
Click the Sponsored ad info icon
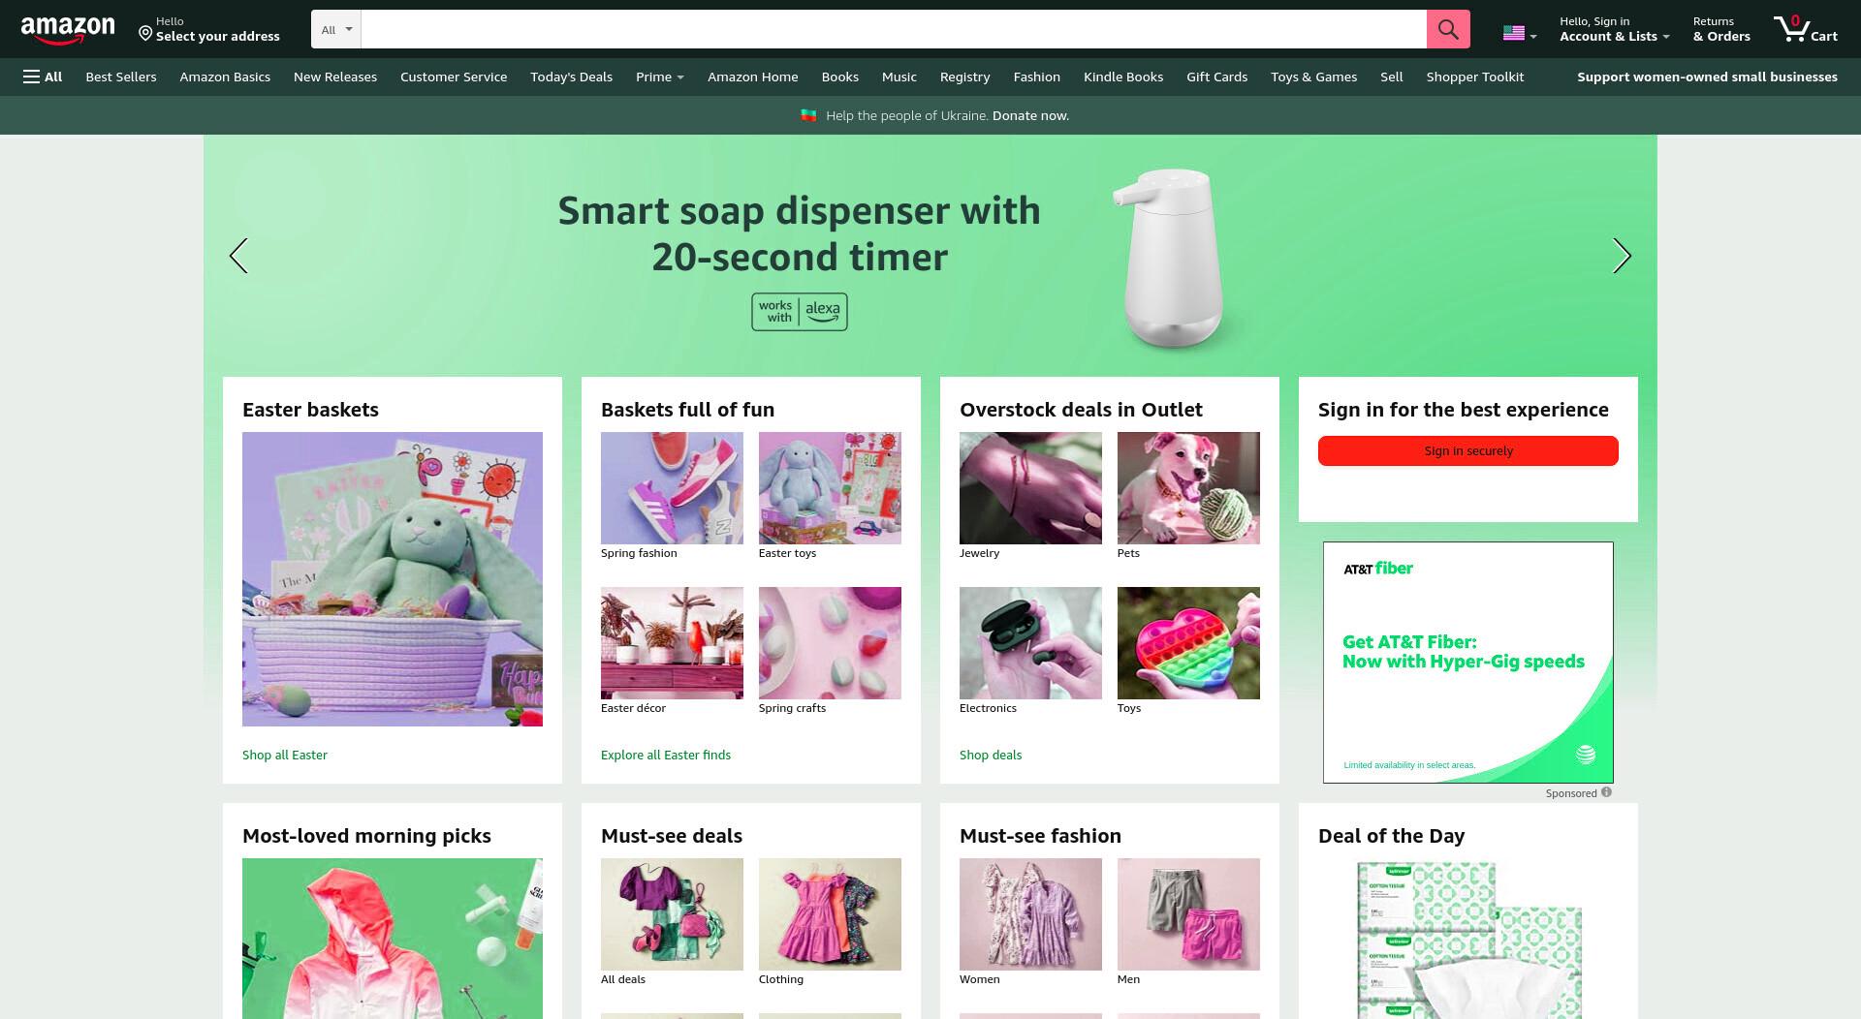[1606, 792]
